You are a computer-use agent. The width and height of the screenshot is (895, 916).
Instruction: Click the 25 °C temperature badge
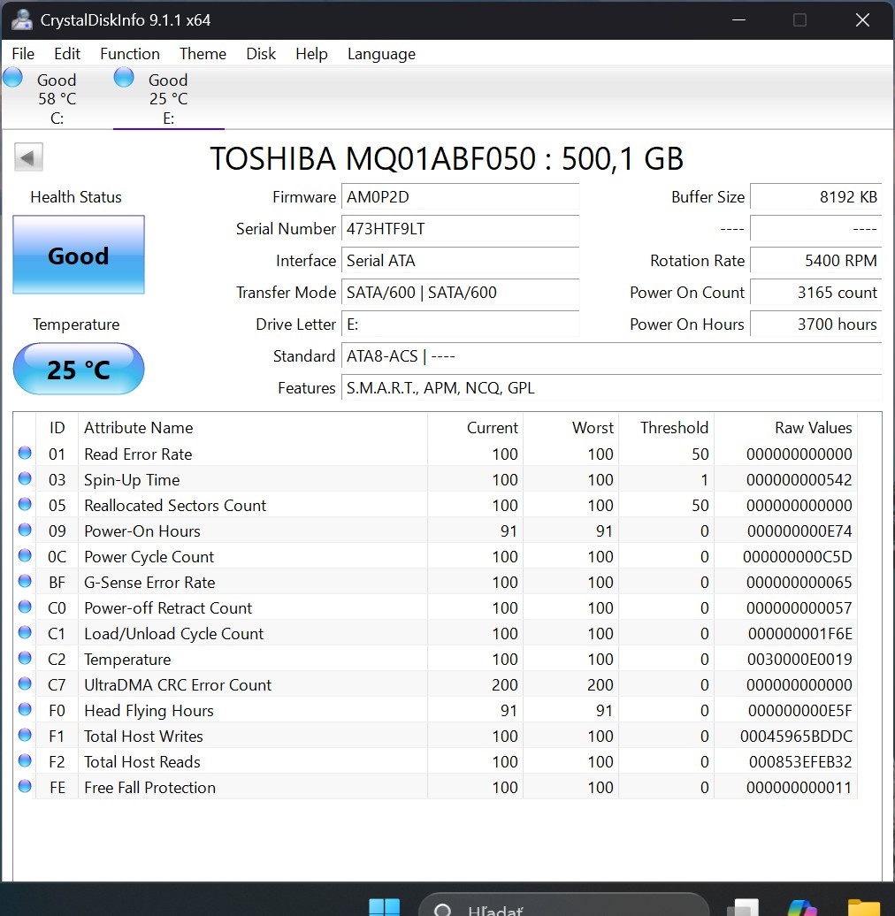(x=78, y=369)
